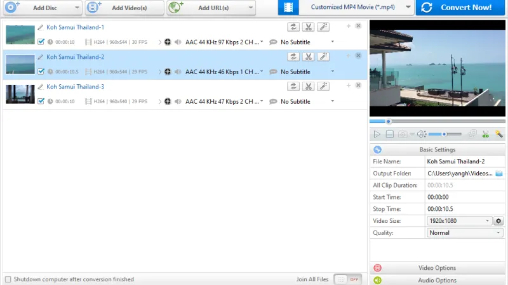Remove Koh Samui Thailand-1 with its X icon
This screenshot has height=285, width=508.
pyautogui.click(x=358, y=26)
